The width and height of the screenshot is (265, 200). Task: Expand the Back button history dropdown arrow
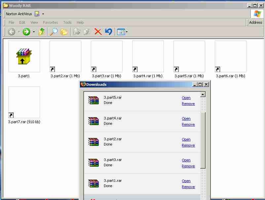tap(19, 32)
